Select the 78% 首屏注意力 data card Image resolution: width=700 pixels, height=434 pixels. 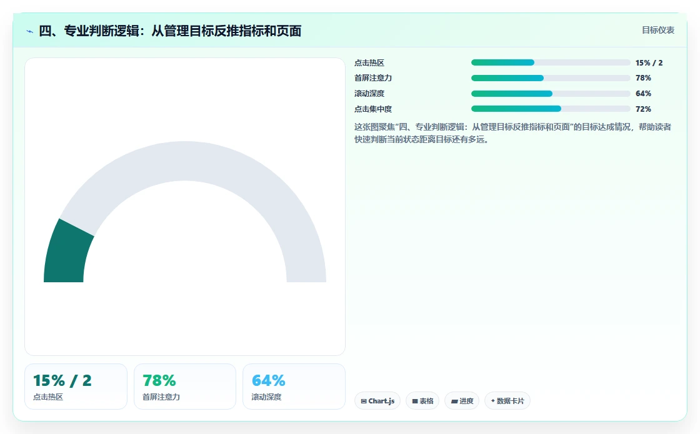(x=185, y=387)
